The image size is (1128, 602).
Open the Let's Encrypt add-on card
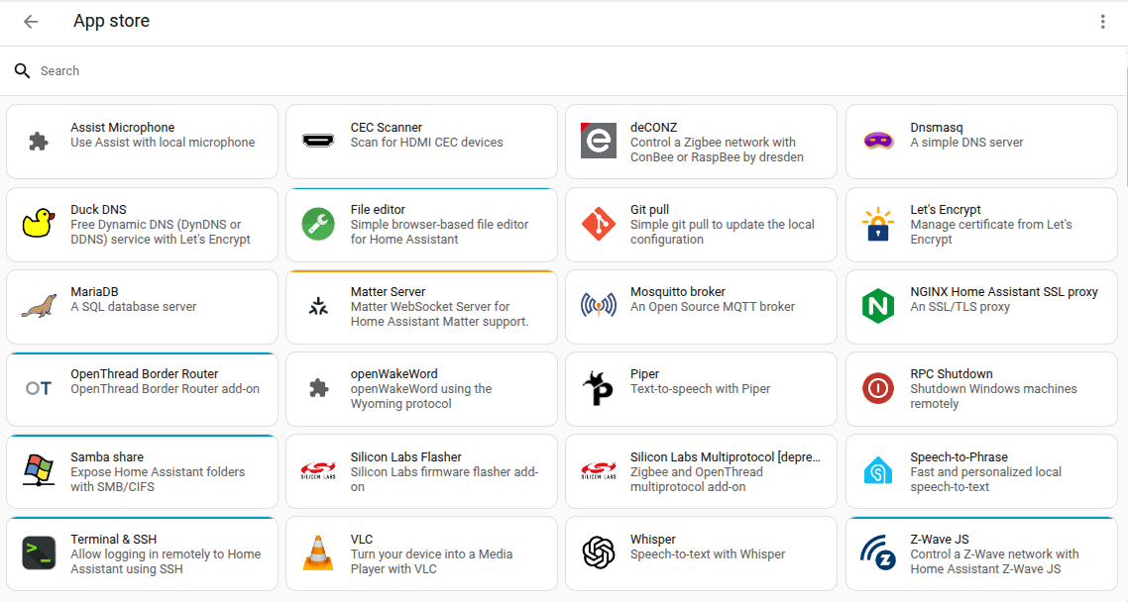point(980,224)
